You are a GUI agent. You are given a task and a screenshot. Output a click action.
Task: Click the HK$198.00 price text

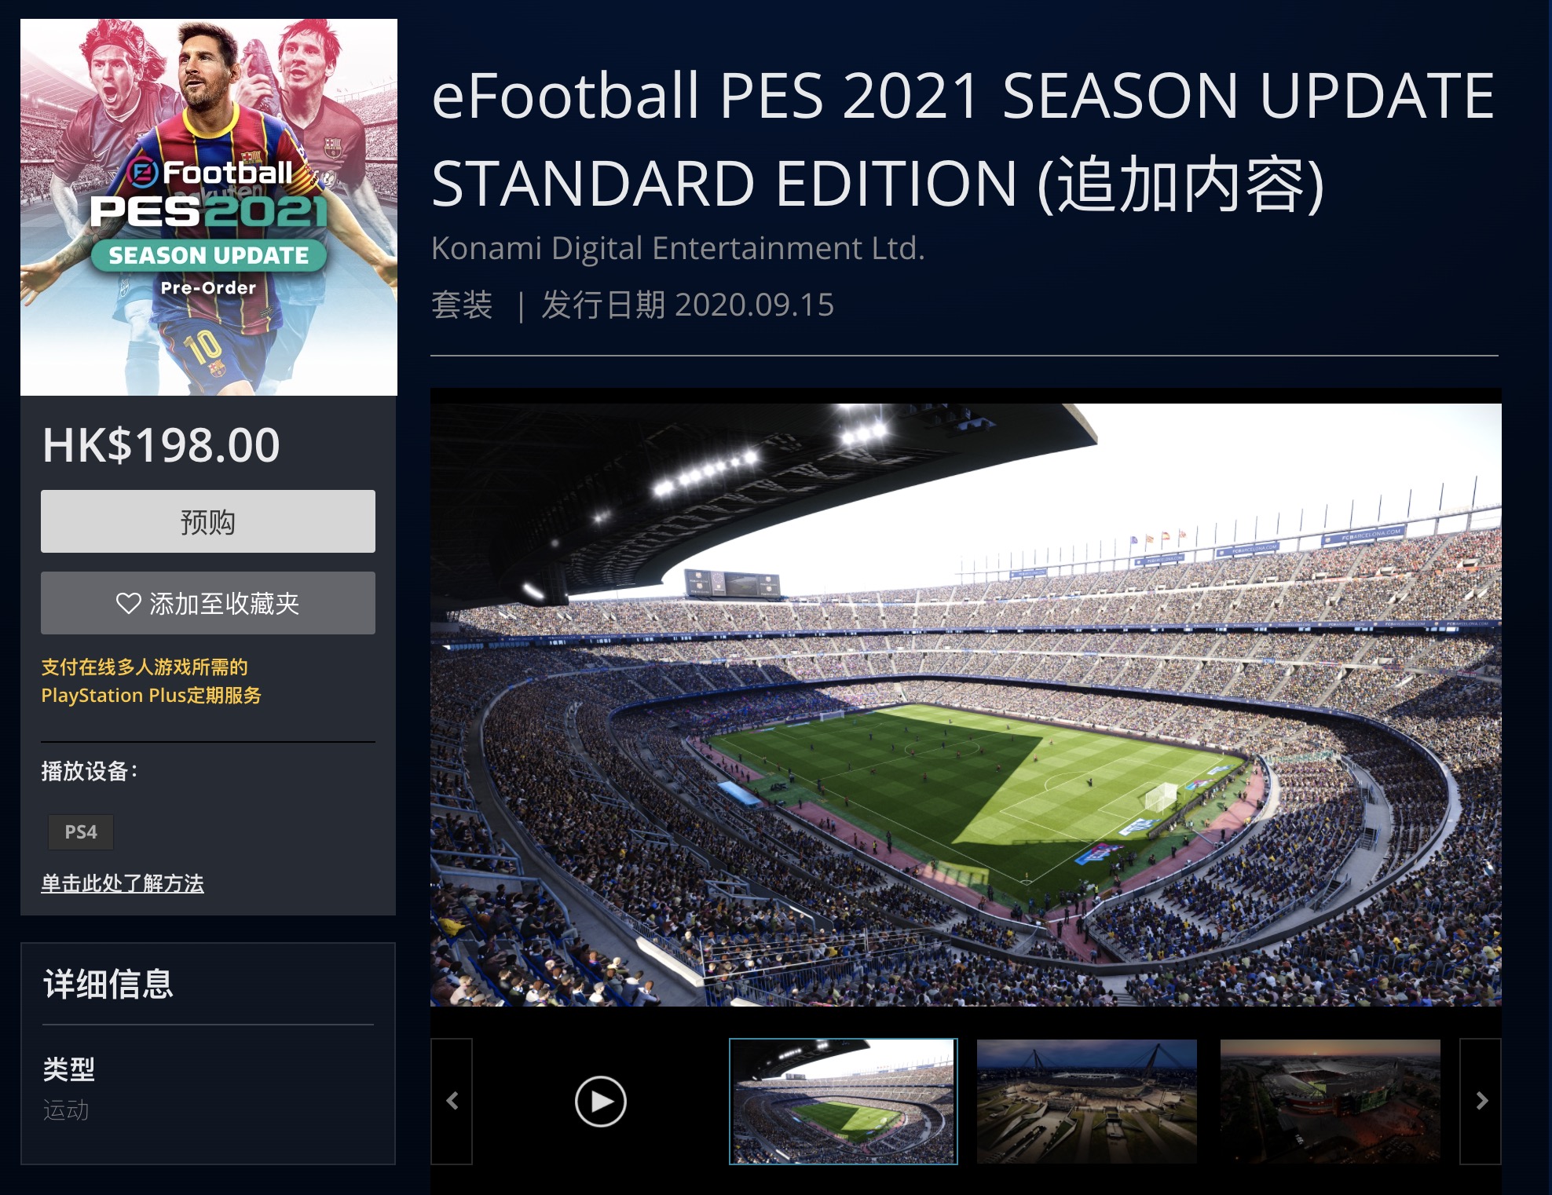coord(161,445)
